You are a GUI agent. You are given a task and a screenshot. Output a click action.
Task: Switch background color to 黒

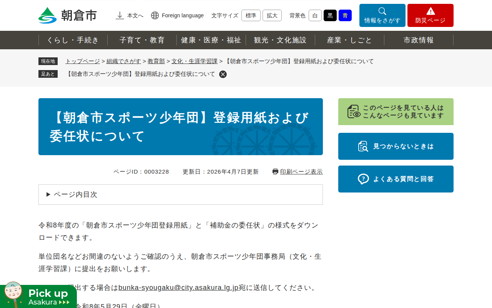330,15
